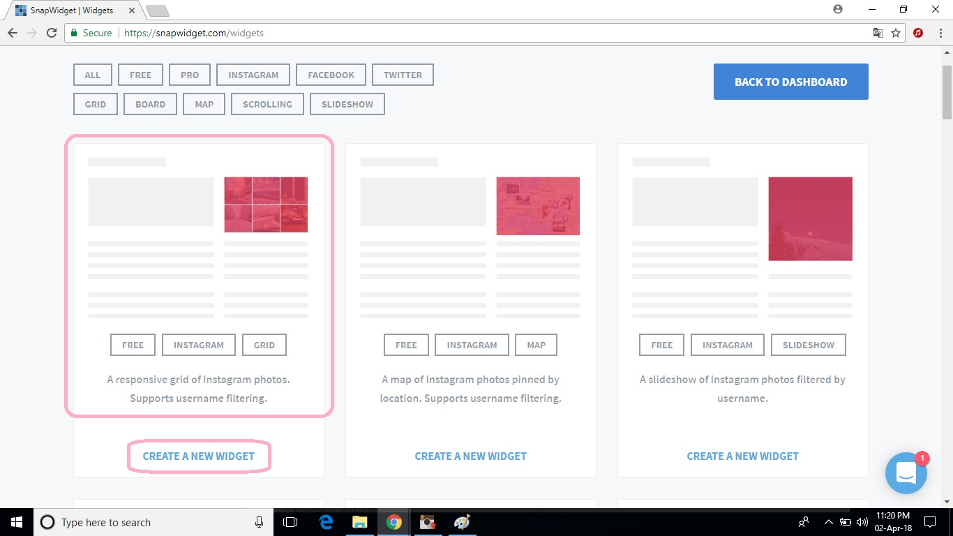Click the volume speaker icon
This screenshot has width=953, height=536.
click(x=862, y=522)
